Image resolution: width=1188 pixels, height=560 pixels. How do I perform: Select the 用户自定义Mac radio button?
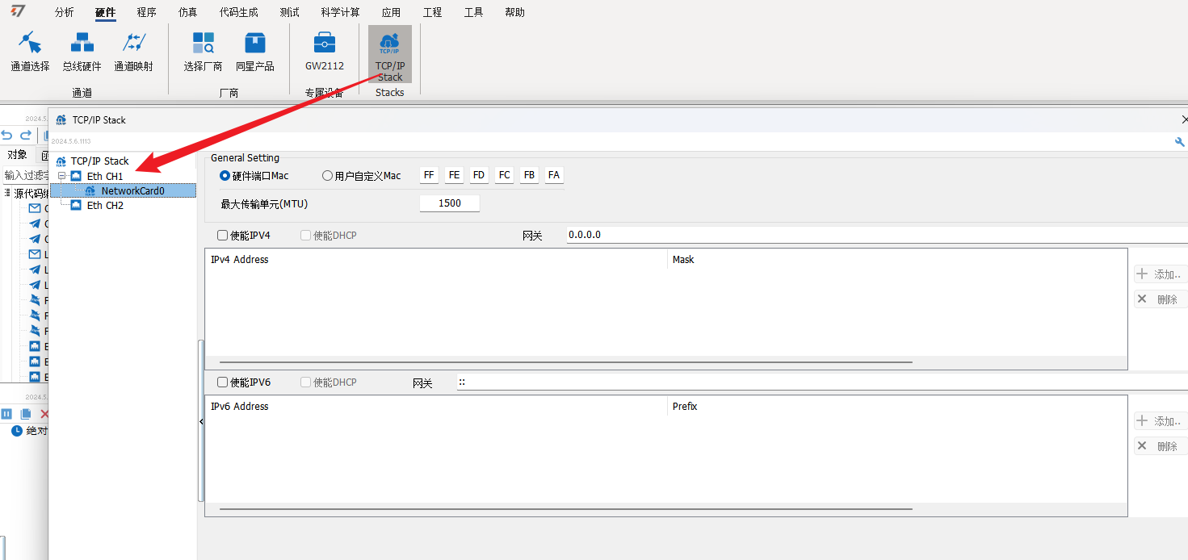(x=327, y=175)
